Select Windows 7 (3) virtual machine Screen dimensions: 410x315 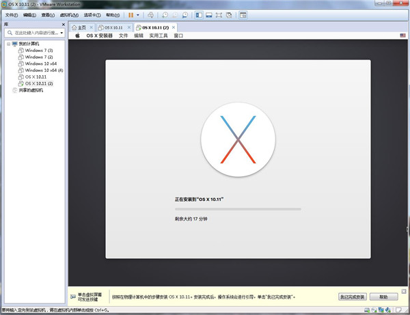click(x=39, y=50)
